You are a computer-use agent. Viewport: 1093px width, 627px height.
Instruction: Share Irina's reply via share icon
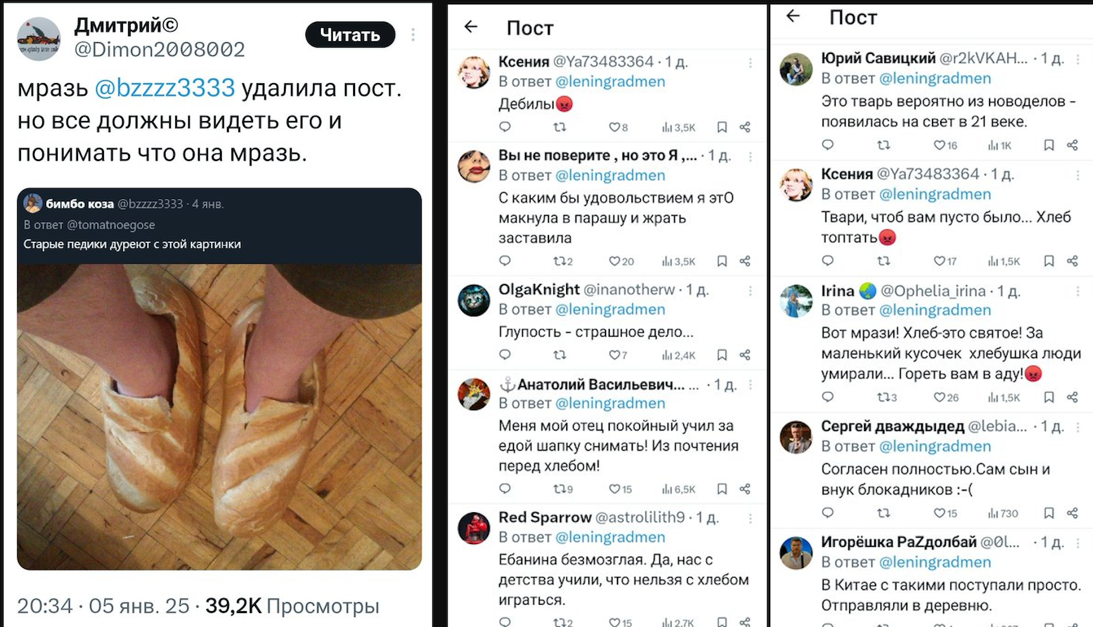[x=1073, y=398]
